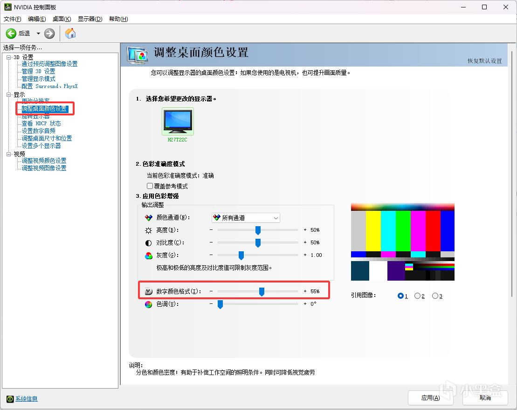This screenshot has width=517, height=410.
Task: Click the 灰度 gamma slider thumb
Action: click(241, 255)
